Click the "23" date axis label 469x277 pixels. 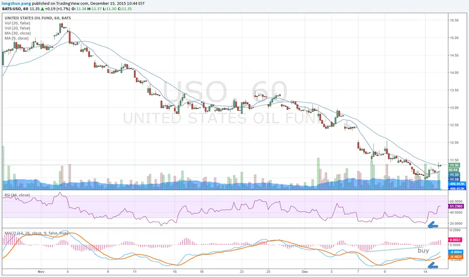tap(242, 272)
